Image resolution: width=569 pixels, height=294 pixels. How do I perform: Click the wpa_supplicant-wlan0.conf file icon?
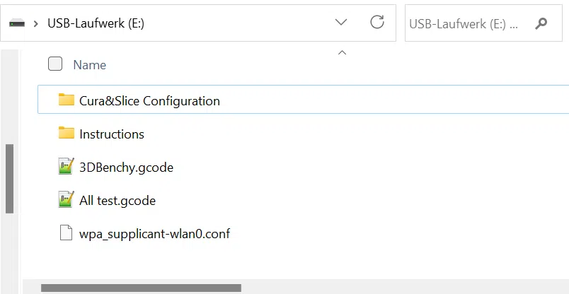point(66,233)
